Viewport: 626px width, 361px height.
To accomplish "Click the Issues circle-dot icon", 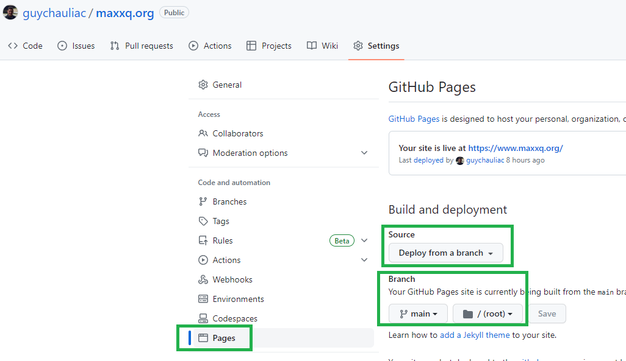I will click(62, 46).
